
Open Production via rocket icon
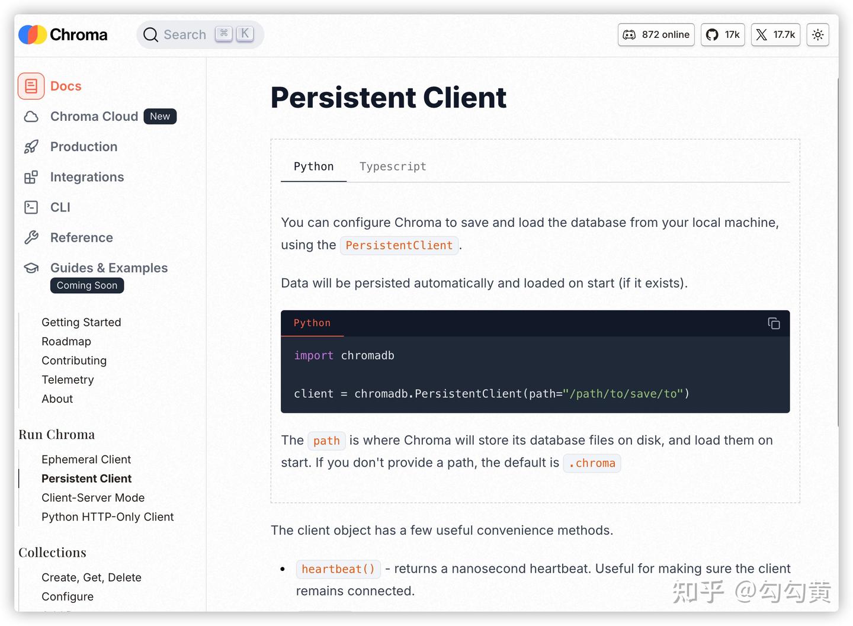[31, 147]
